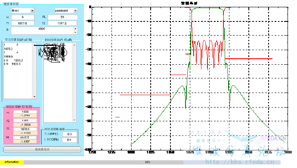Click the pink panel f3 input field

point(25,129)
